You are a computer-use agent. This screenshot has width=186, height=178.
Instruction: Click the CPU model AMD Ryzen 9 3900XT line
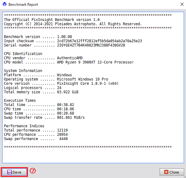95,62
